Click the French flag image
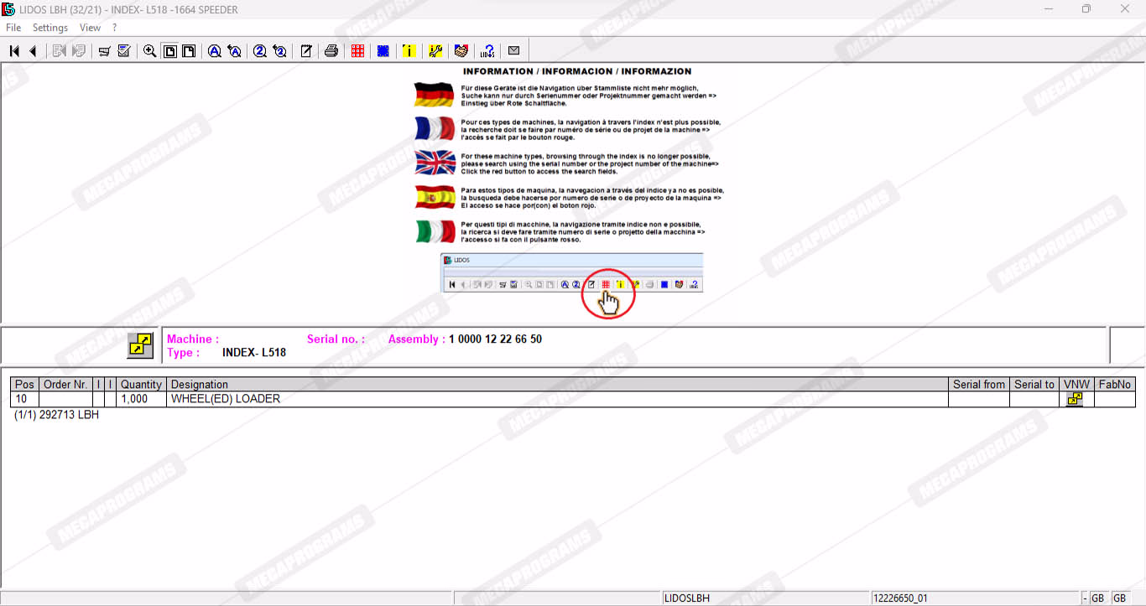 point(434,128)
